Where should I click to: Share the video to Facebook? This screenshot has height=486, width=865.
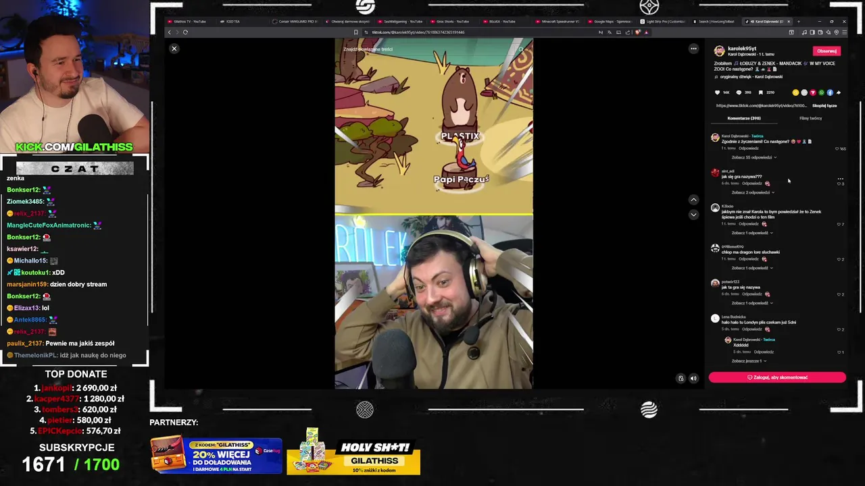(830, 92)
